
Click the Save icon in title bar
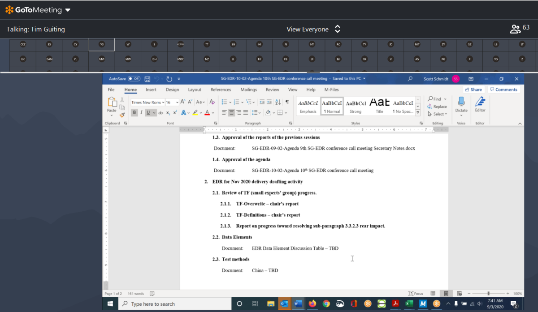click(x=147, y=79)
